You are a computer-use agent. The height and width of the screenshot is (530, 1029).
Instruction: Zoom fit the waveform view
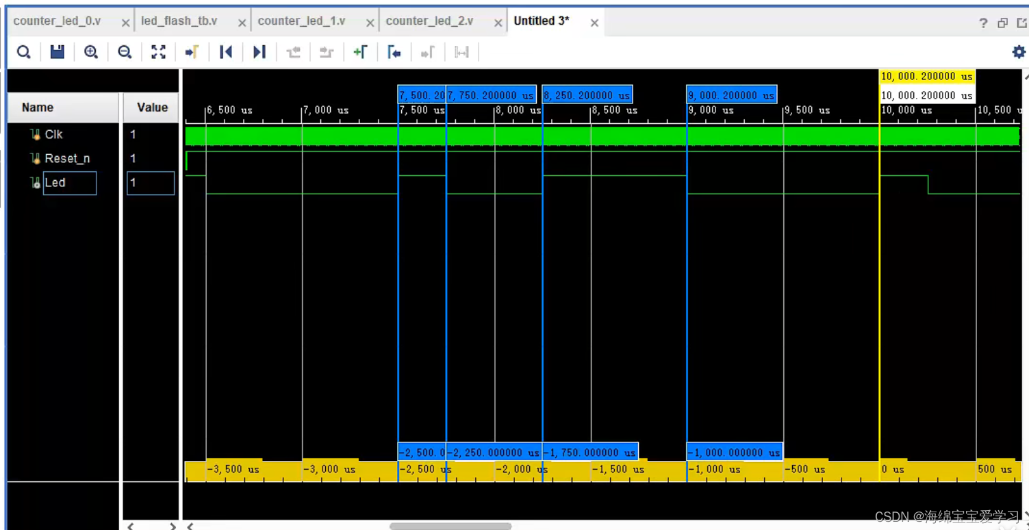pos(158,52)
